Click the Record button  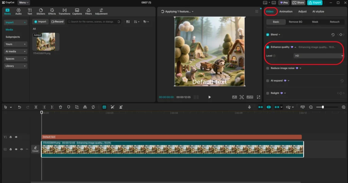57,22
